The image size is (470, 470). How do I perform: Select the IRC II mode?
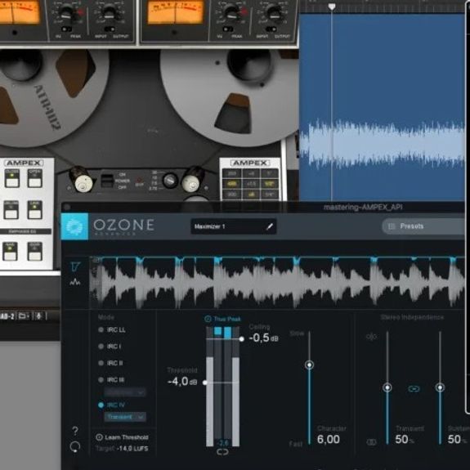point(110,363)
